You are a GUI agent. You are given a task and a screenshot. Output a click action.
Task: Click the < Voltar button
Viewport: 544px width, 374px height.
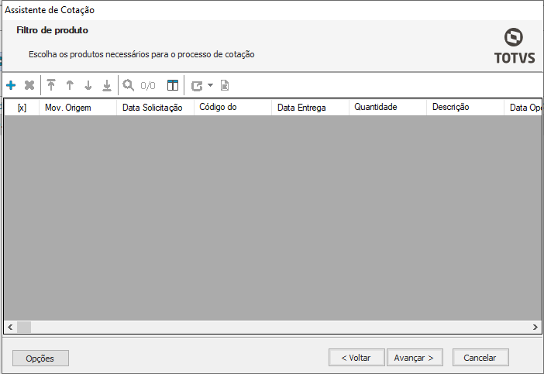point(356,358)
